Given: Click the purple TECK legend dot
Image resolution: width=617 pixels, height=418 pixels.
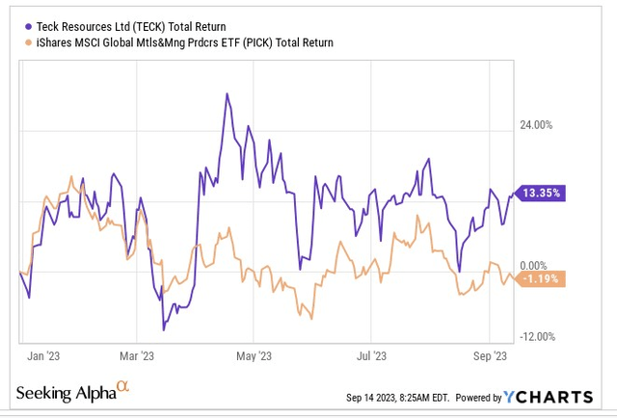Looking at the screenshot, I should point(27,28).
